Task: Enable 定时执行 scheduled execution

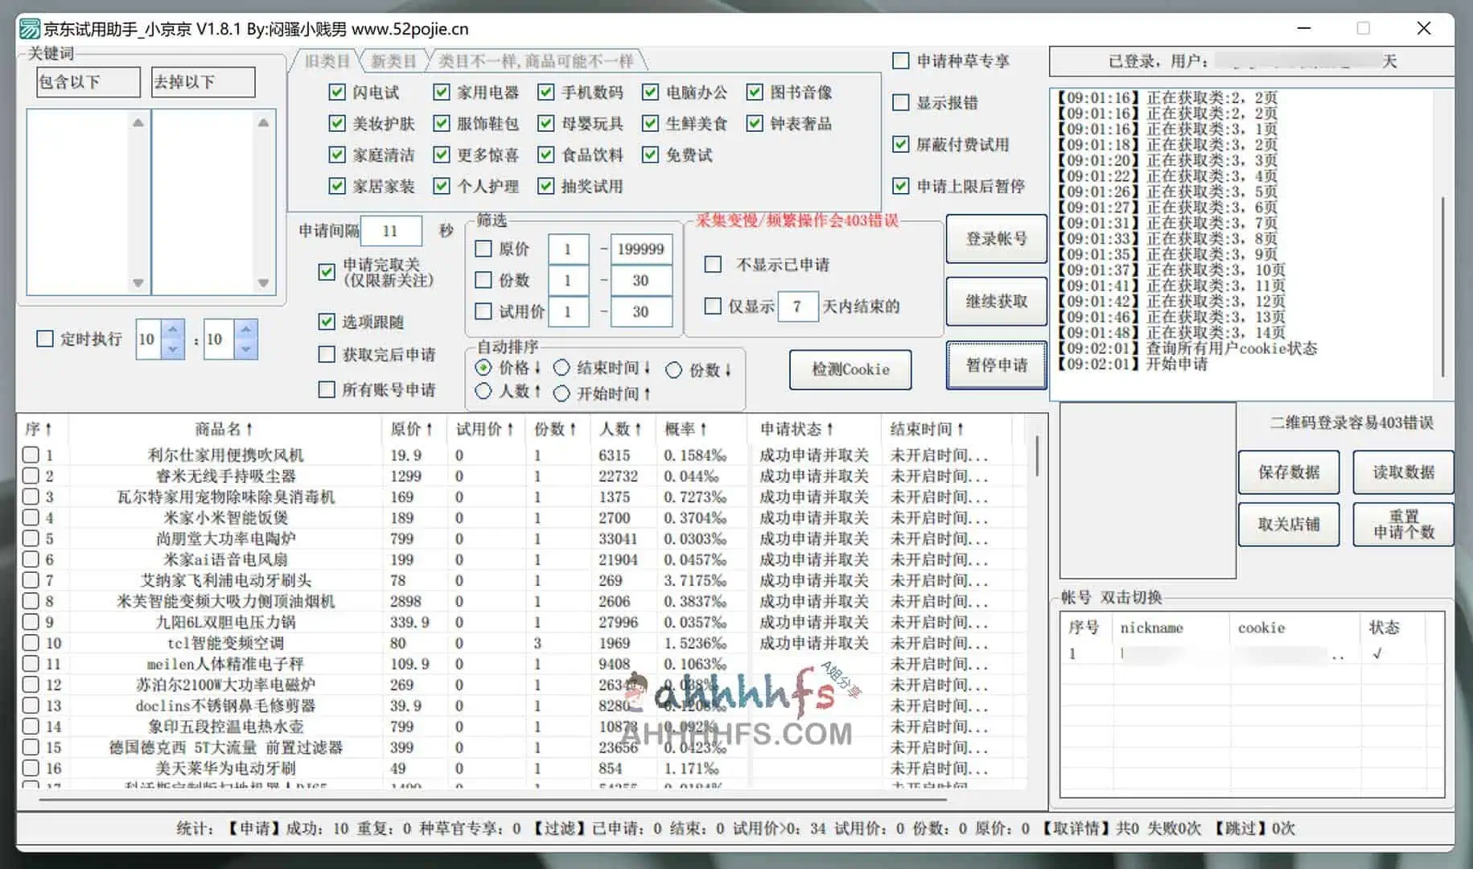Action: coord(44,339)
